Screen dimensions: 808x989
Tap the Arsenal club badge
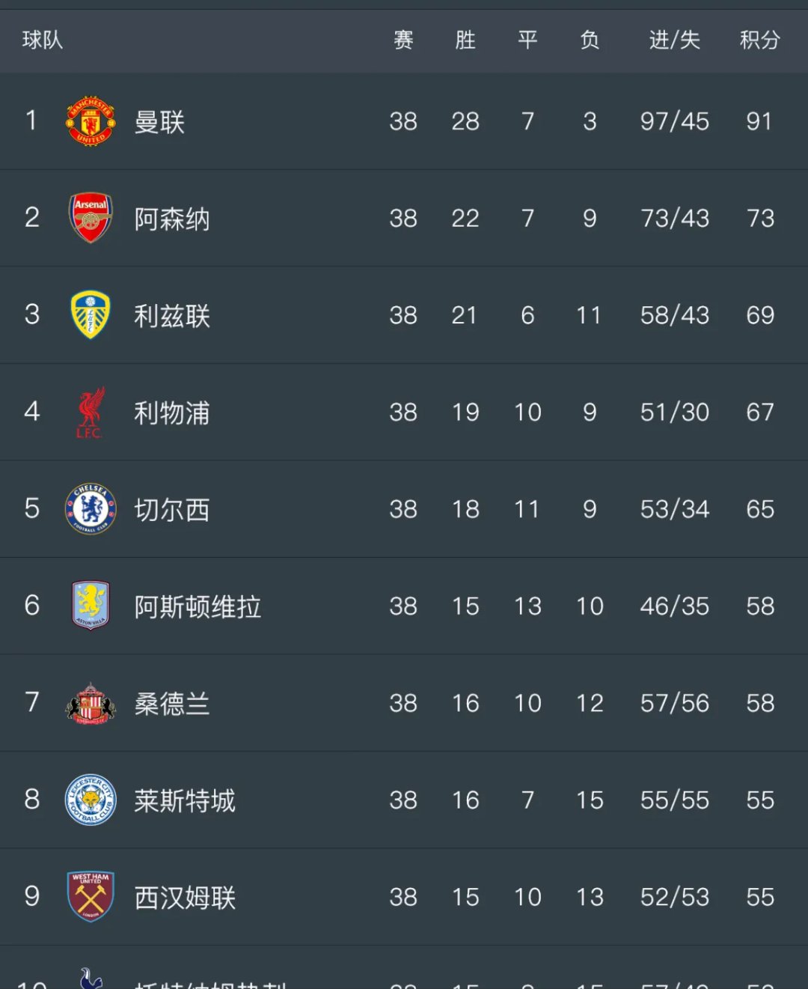pos(91,218)
